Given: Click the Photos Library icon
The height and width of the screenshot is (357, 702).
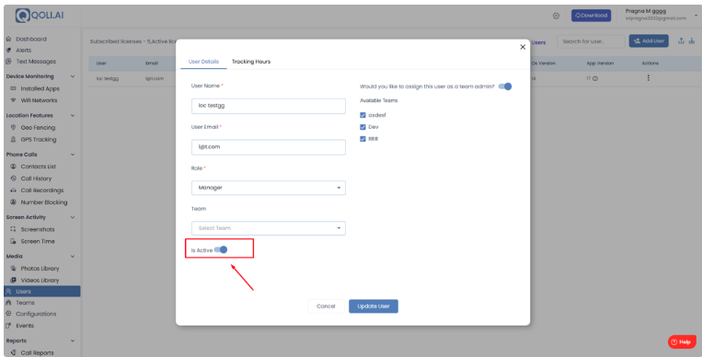Looking at the screenshot, I should (x=14, y=269).
